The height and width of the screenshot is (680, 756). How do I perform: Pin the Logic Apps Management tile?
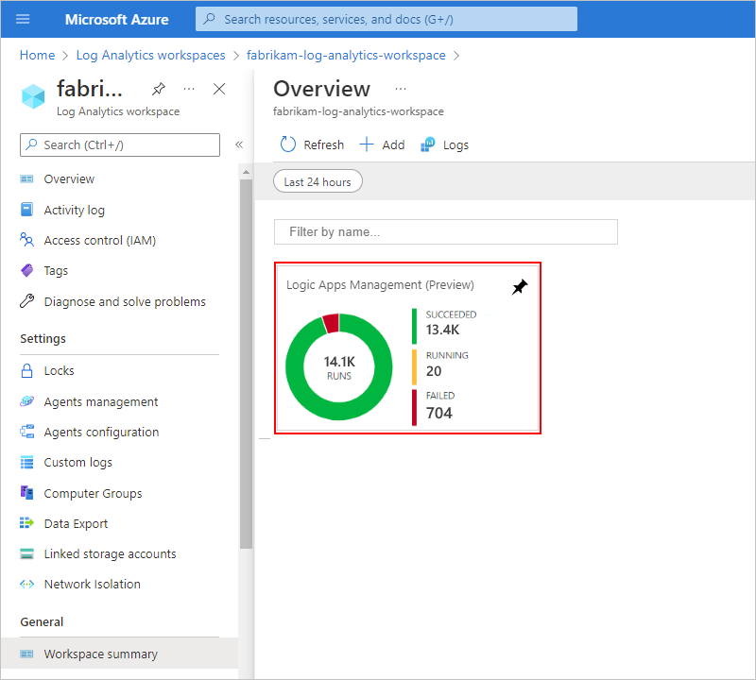519,286
